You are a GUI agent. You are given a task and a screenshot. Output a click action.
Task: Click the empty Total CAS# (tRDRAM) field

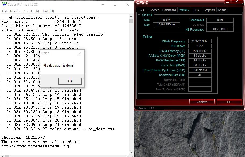[200, 85]
